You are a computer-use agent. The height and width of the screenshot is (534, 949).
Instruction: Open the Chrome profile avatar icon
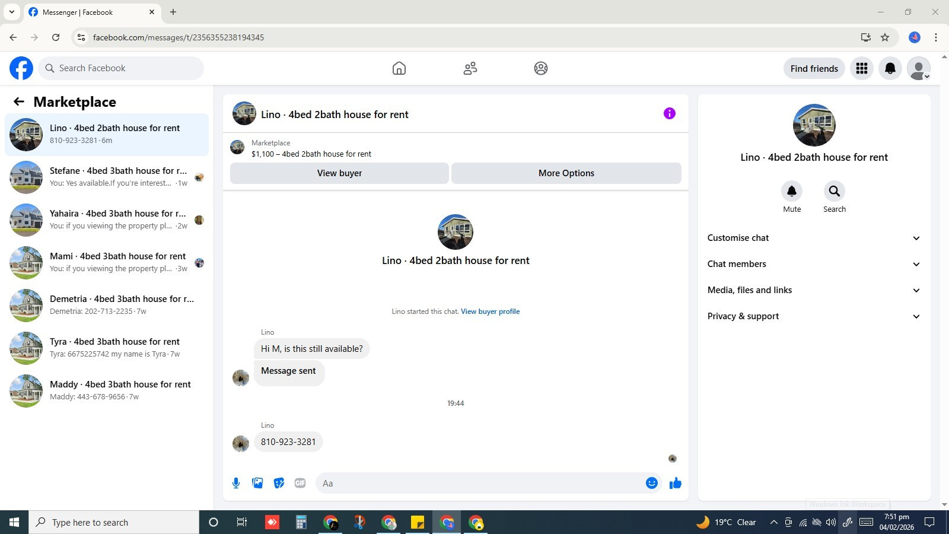coord(915,37)
